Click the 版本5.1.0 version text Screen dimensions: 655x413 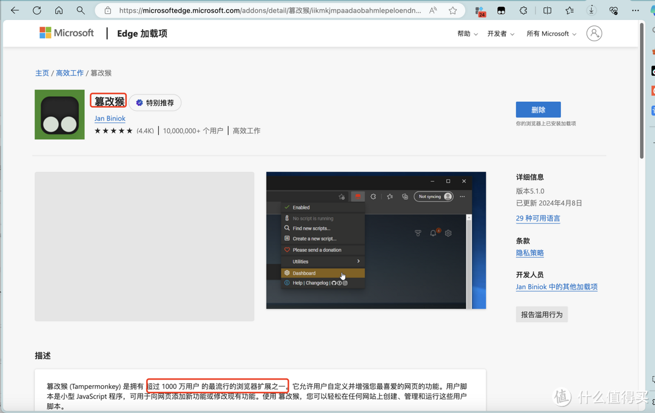530,191
